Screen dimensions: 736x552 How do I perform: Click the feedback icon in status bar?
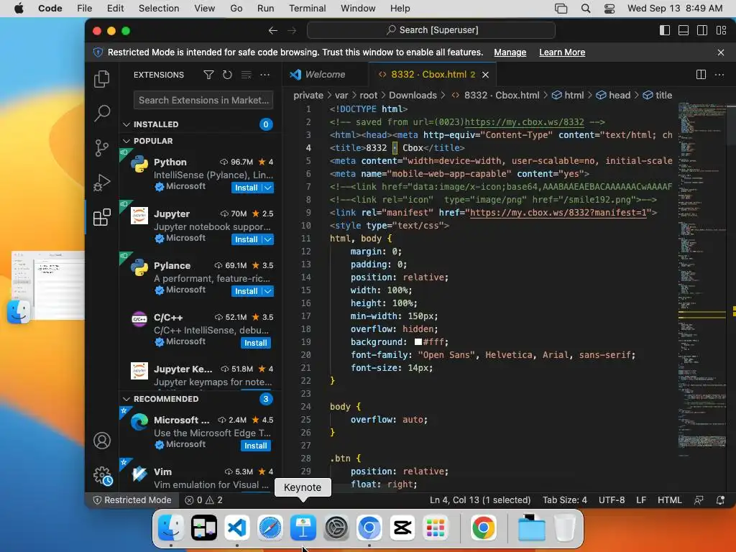point(699,500)
